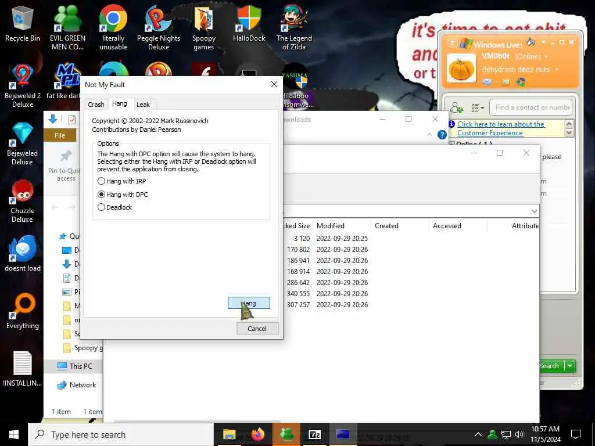The image size is (595, 446).
Task: Switch to the Leak tab
Action: coord(143,105)
